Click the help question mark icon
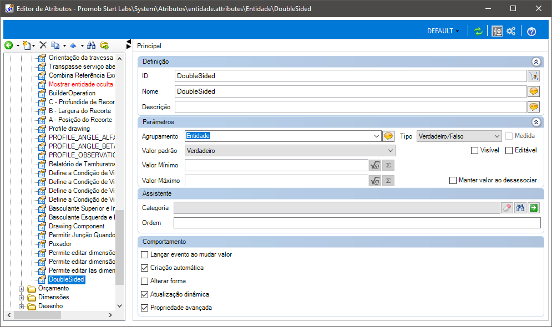 click(x=531, y=32)
